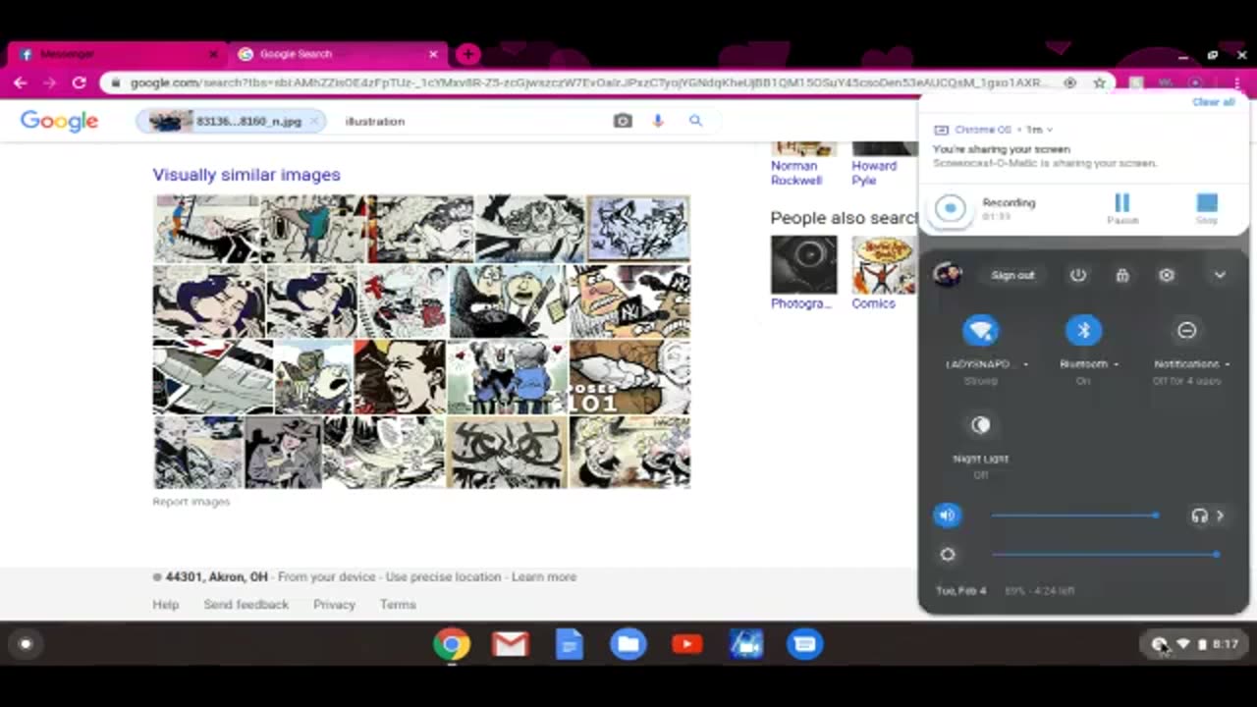Open YouTube from the shelf
Screen dimensions: 1257x707
point(687,644)
